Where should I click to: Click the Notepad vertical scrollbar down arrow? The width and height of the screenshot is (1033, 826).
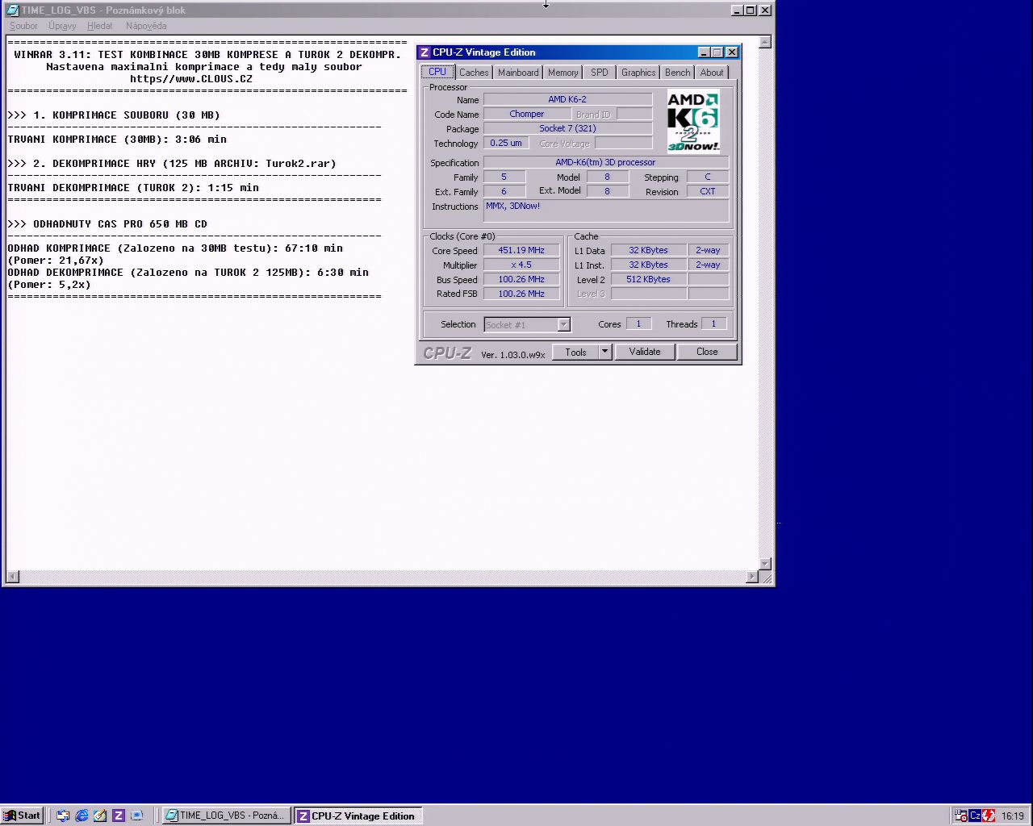click(766, 563)
